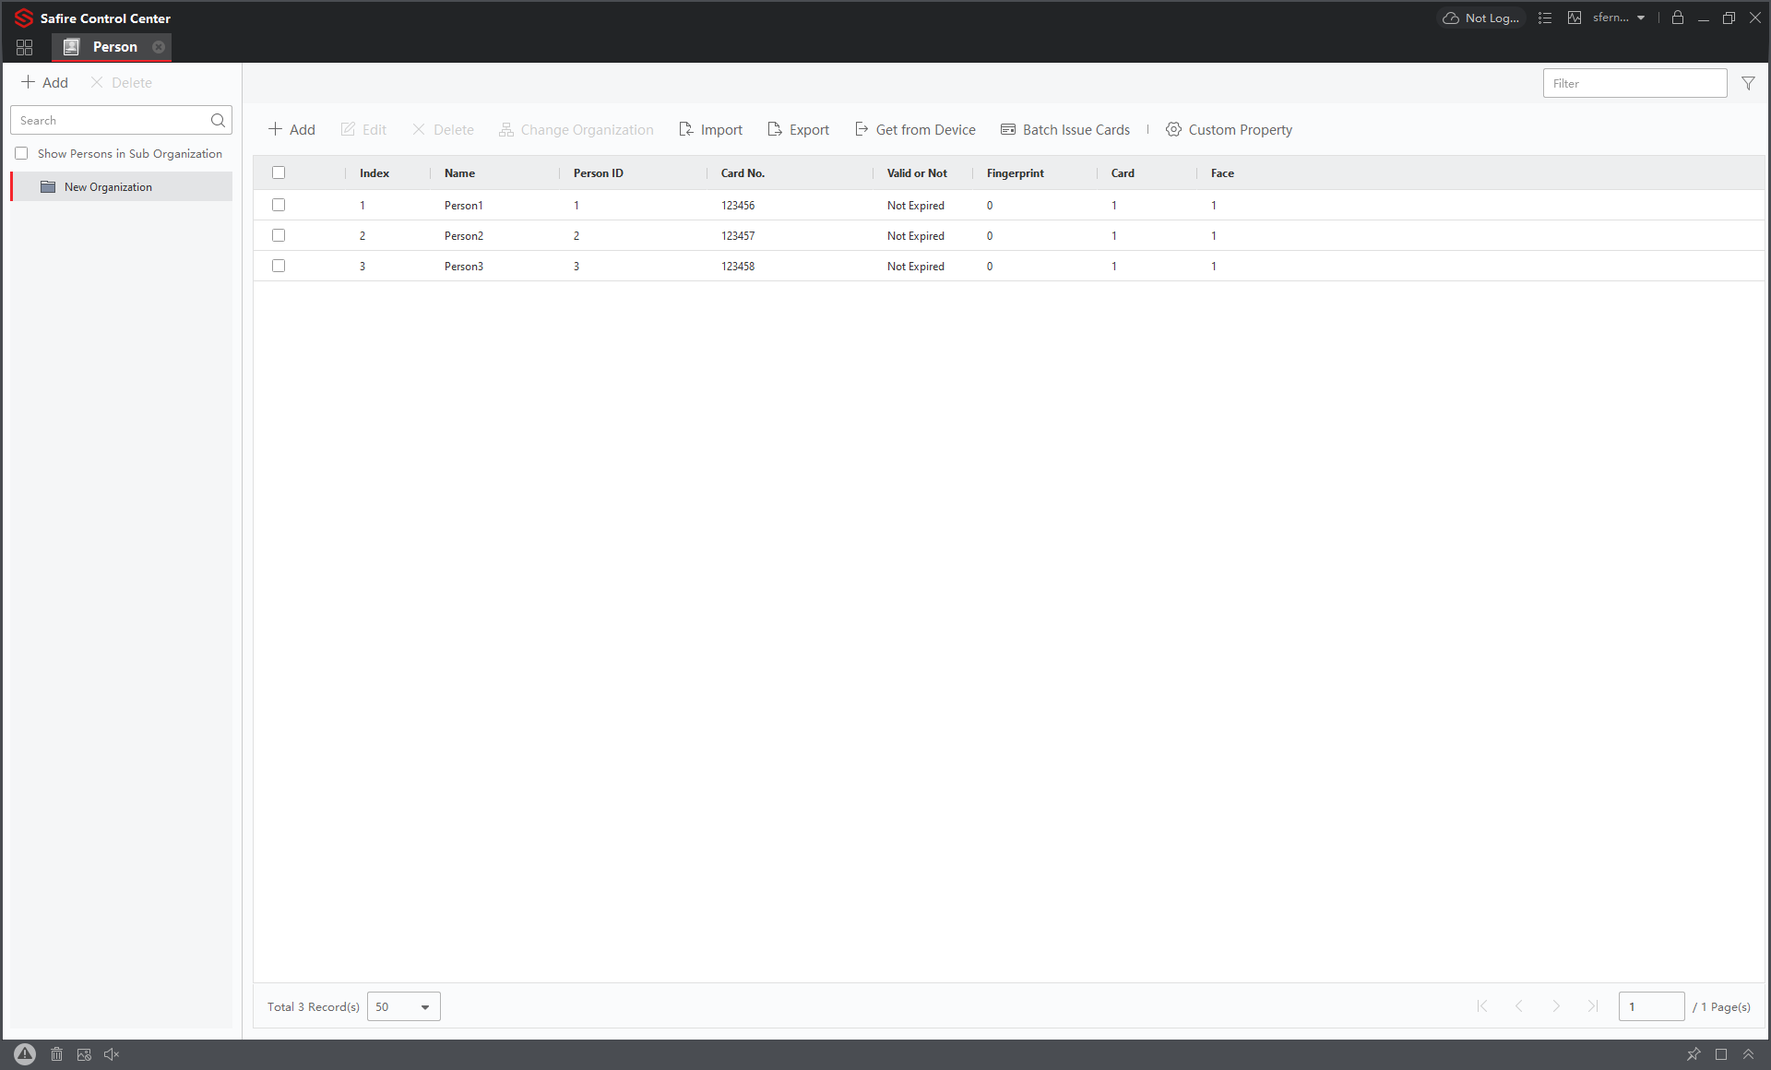This screenshot has height=1070, width=1771.
Task: Click Change Organization
Action: (576, 129)
